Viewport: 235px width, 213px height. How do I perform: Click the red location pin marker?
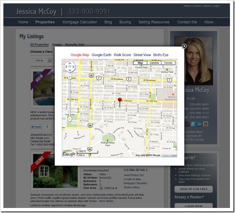120,103
